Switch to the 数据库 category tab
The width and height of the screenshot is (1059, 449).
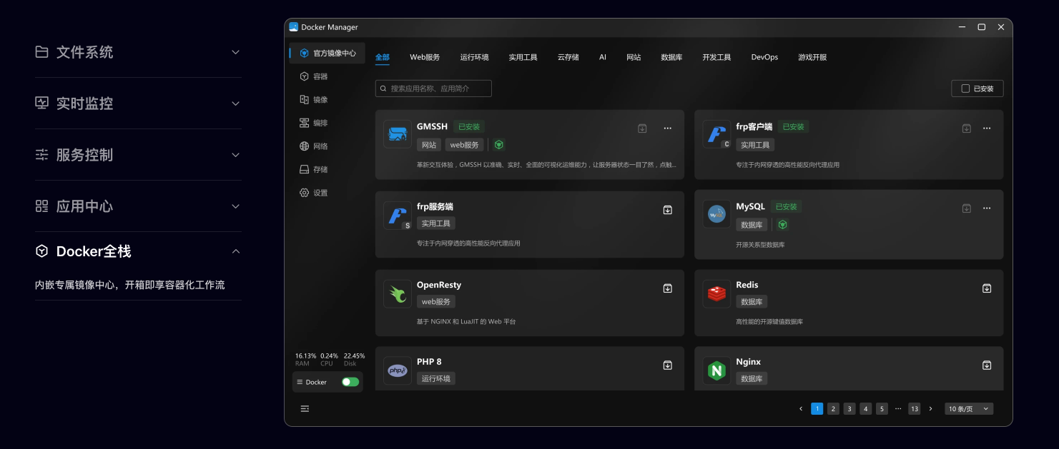(x=671, y=57)
